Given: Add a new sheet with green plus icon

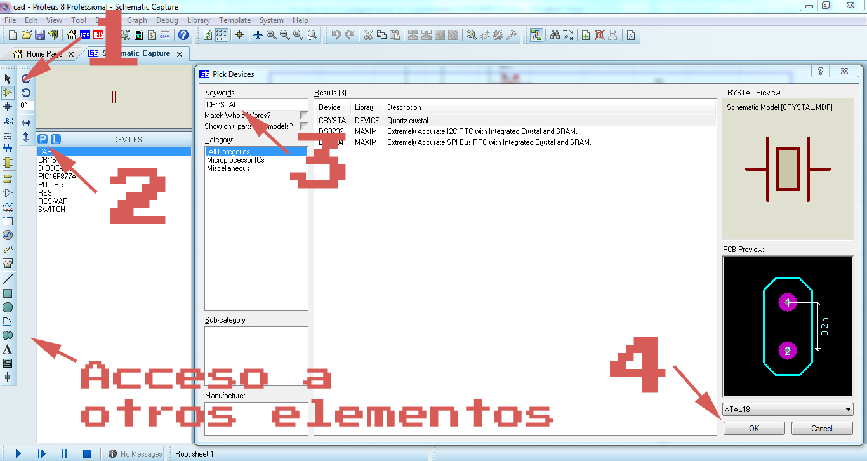Looking at the screenshot, I should (586, 35).
